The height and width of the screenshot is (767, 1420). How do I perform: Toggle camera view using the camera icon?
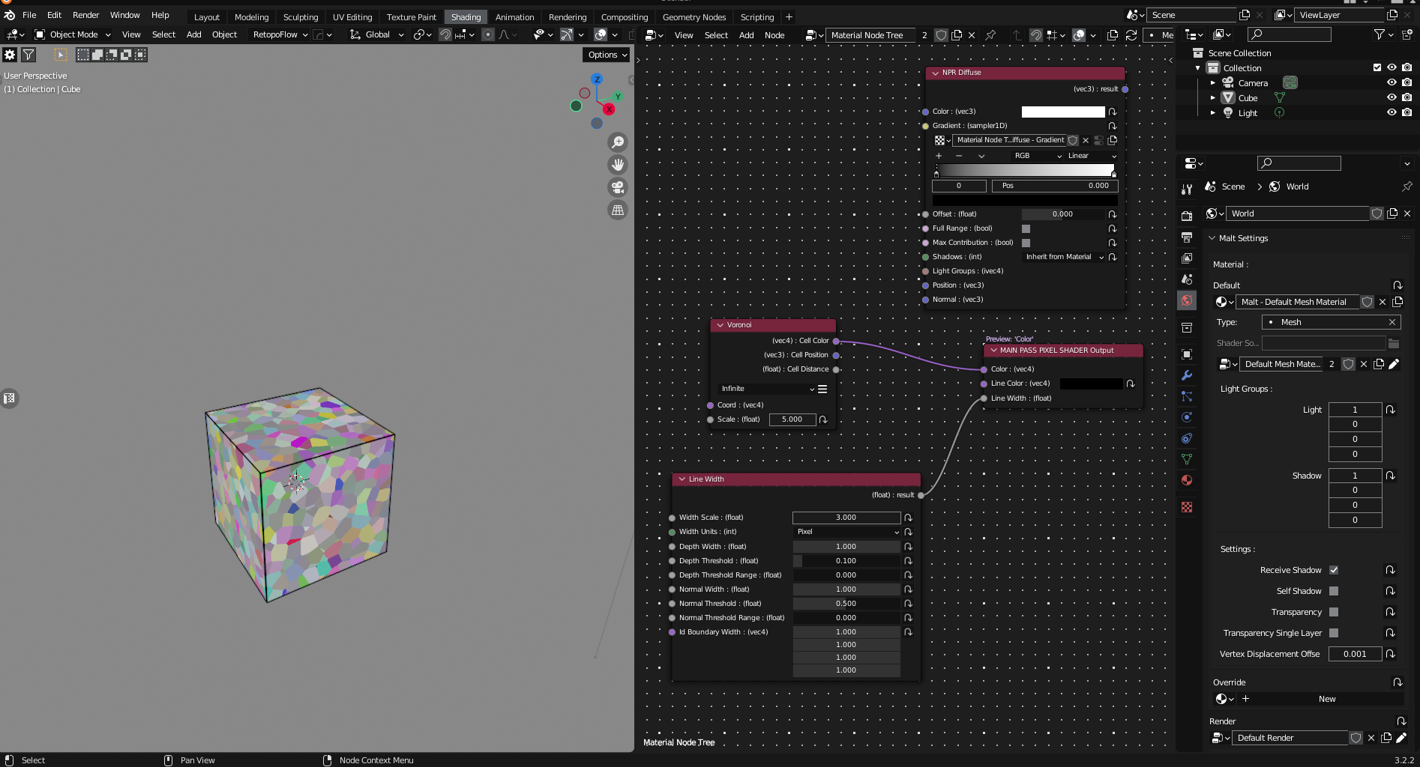click(617, 187)
